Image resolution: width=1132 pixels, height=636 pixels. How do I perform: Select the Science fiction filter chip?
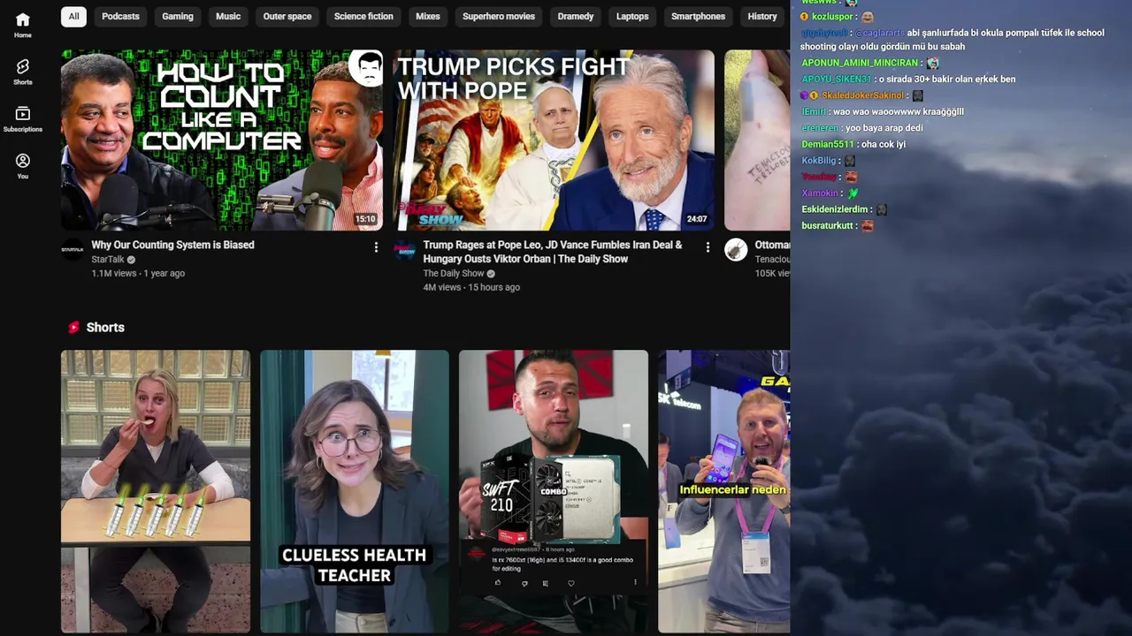[x=363, y=16]
